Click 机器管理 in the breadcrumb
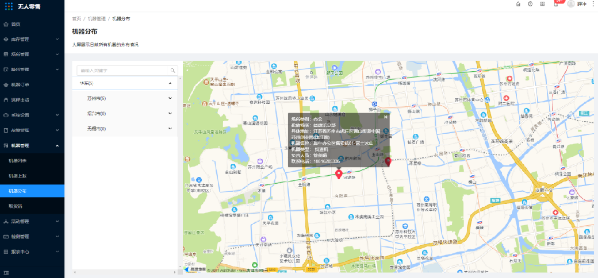 click(97, 18)
